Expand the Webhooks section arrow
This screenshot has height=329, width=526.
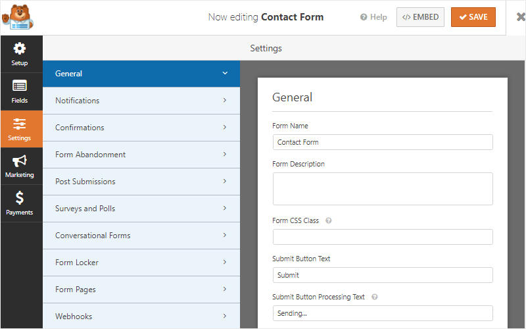click(225, 316)
